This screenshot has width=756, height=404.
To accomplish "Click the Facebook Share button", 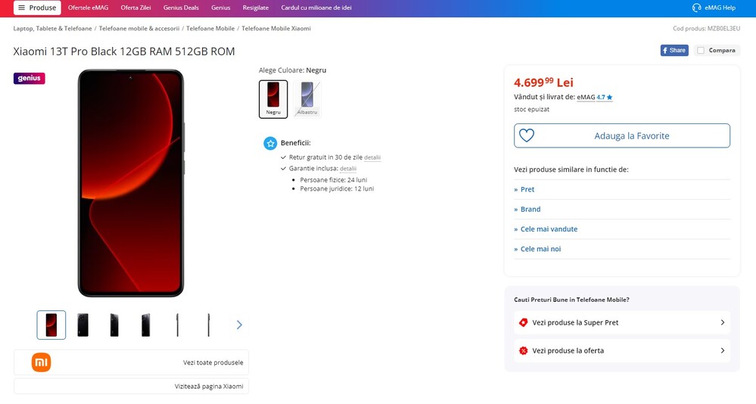I will pyautogui.click(x=674, y=51).
